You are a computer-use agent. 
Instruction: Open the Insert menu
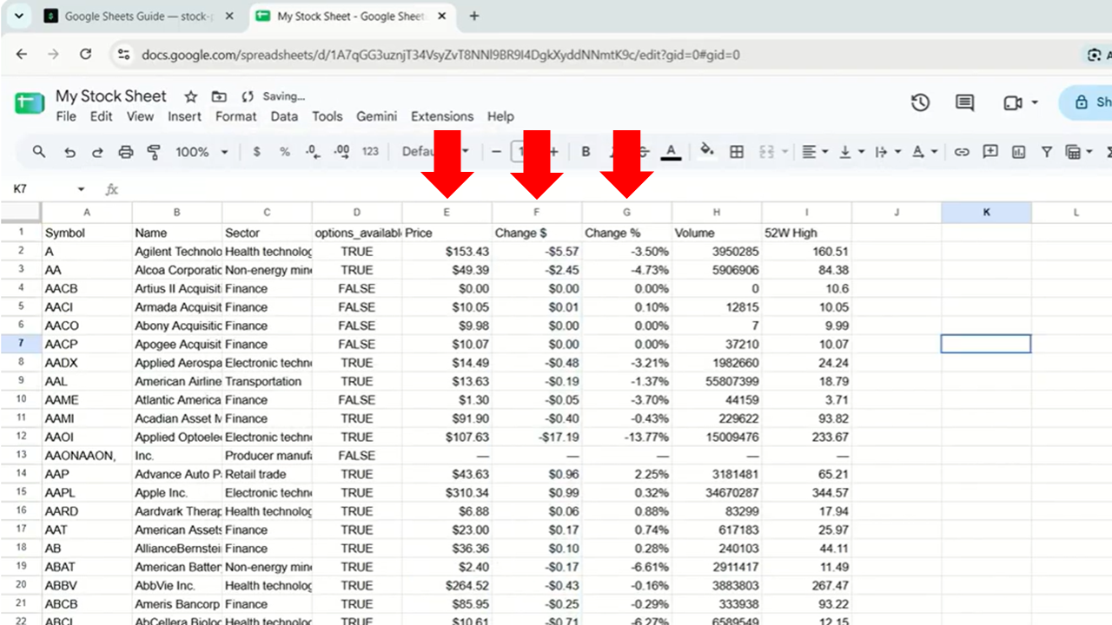pyautogui.click(x=184, y=116)
